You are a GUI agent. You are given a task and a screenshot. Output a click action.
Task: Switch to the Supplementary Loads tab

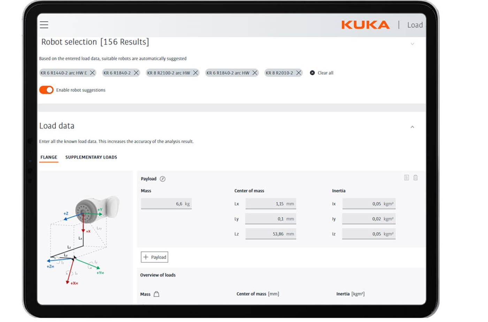[x=91, y=157]
